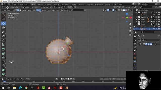Open the Face menu
161x90 pixels.
[x=54, y=10]
